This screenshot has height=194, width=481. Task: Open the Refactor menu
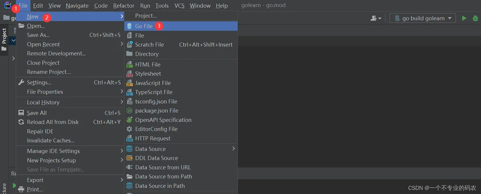click(124, 6)
